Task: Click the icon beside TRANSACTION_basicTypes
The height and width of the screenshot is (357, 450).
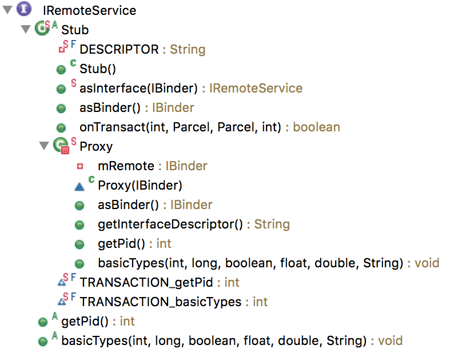Action: [x=62, y=302]
